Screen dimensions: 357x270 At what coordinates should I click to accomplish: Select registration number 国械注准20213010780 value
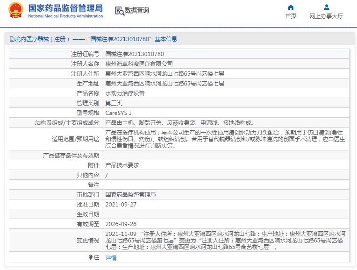click(x=135, y=54)
